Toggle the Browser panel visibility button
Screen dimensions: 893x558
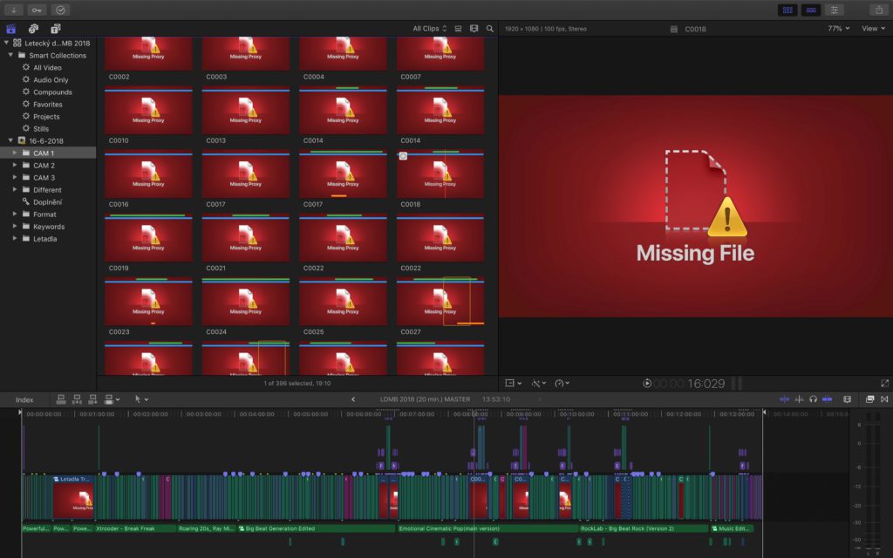(x=787, y=10)
